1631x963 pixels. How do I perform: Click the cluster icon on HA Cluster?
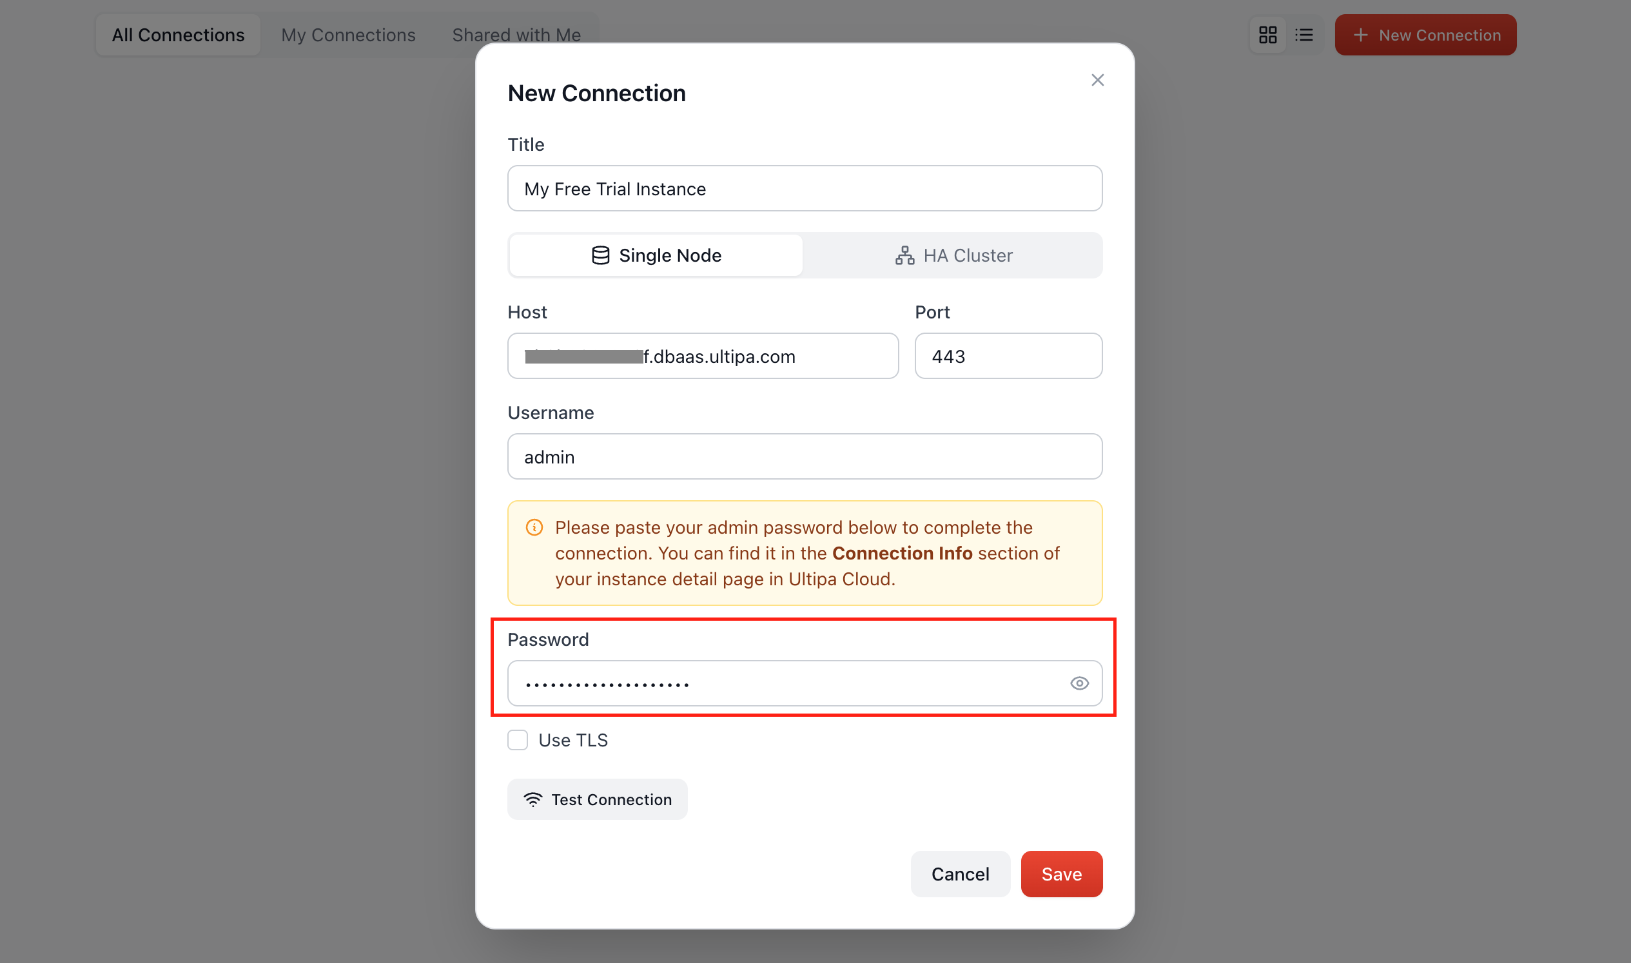tap(904, 256)
